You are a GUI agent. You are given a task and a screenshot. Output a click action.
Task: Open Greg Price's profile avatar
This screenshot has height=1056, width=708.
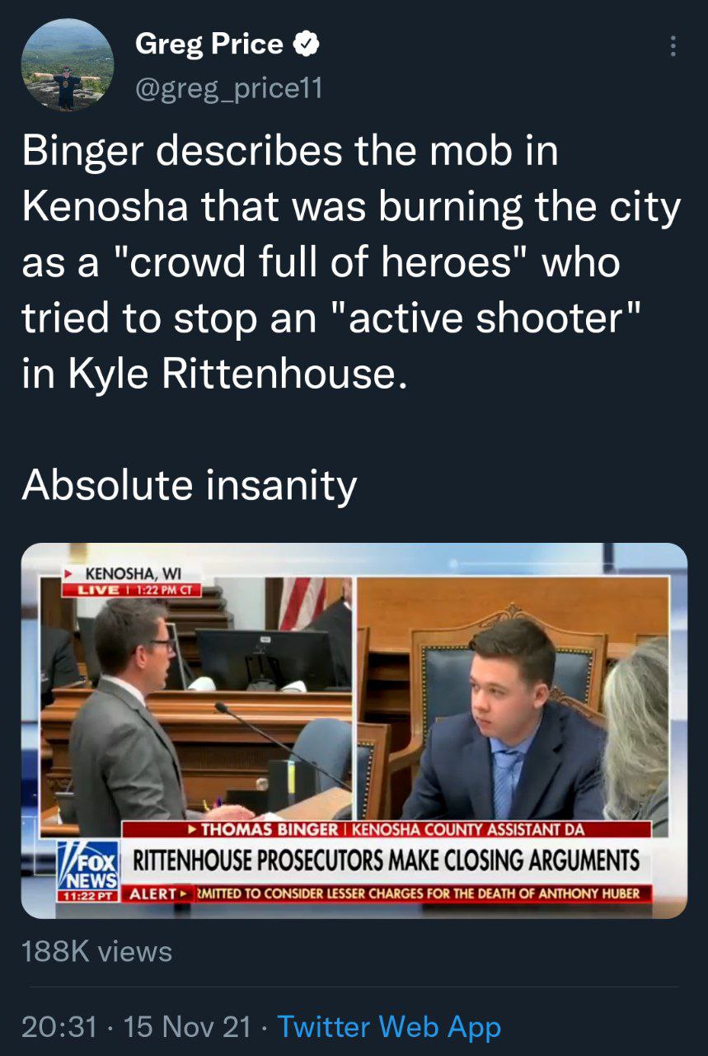pos(67,65)
